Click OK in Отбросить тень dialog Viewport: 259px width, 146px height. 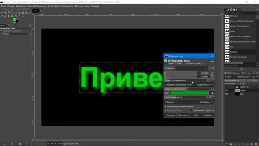196,115
